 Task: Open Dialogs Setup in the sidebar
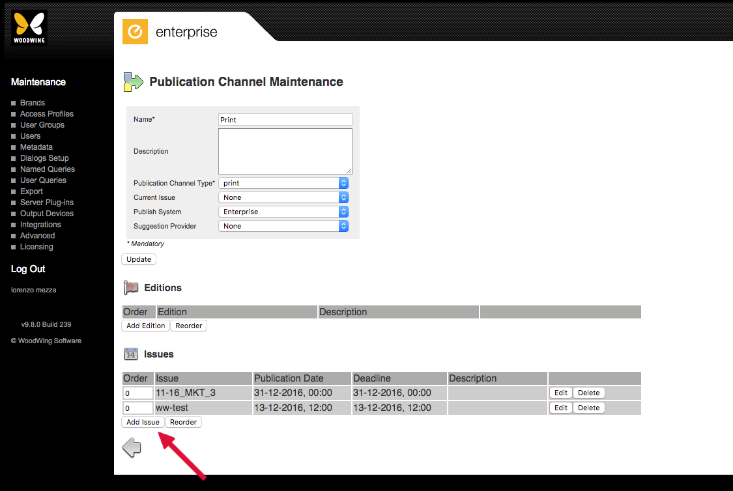coord(44,158)
